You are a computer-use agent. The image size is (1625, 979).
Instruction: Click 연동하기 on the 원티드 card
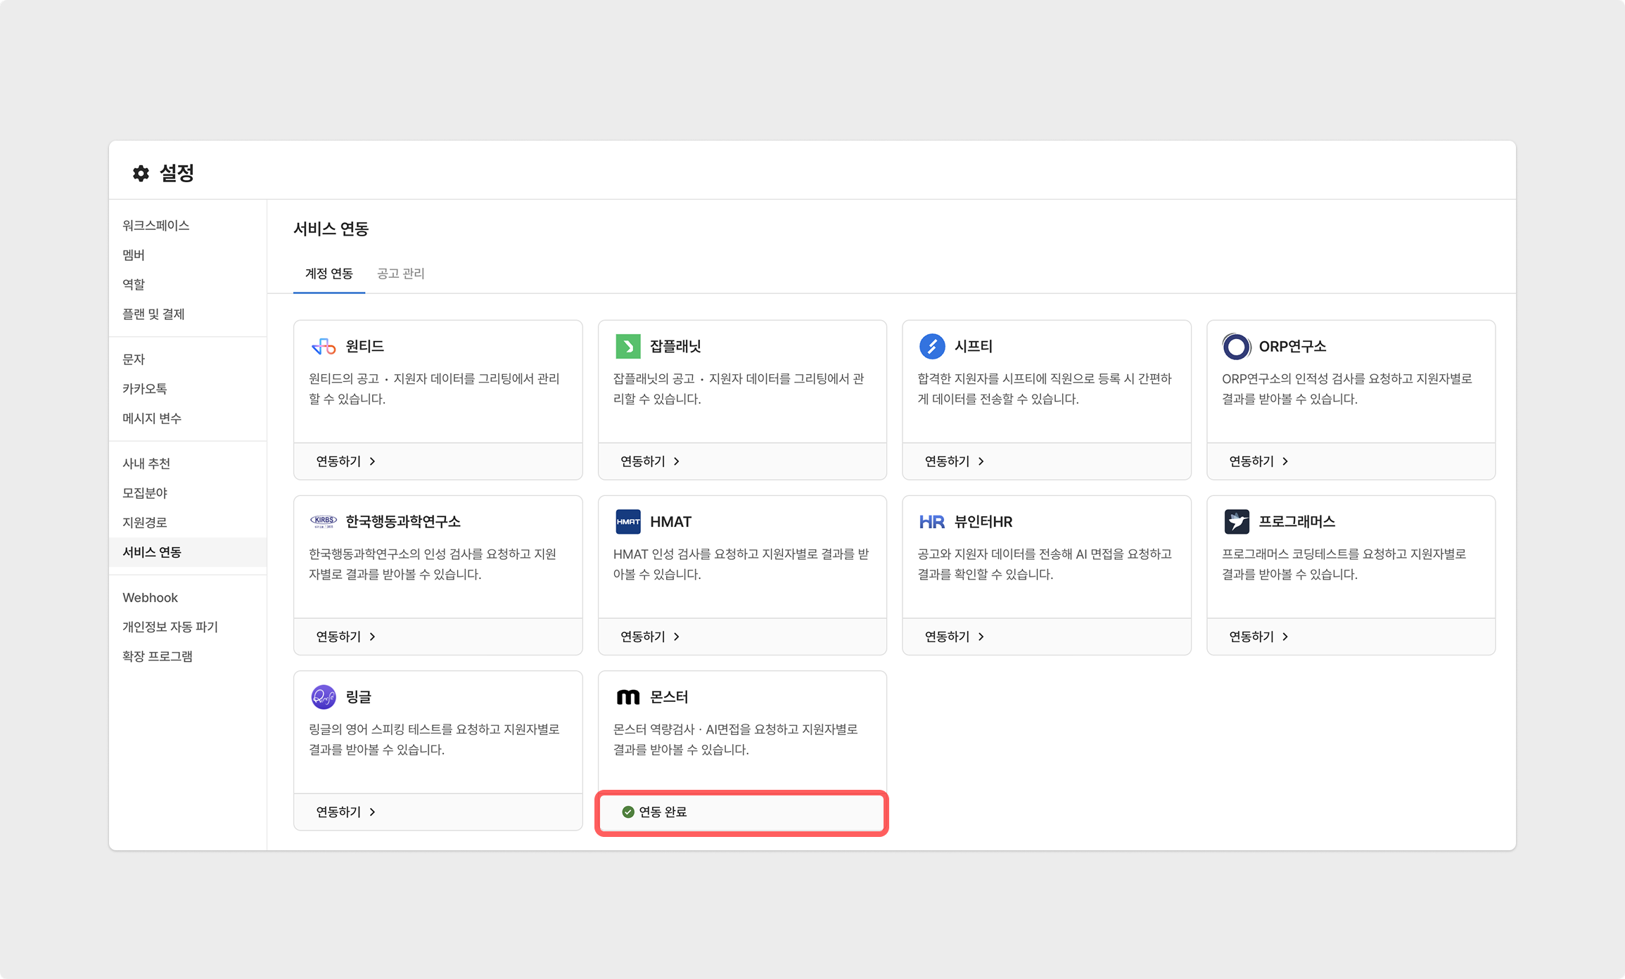click(x=345, y=461)
